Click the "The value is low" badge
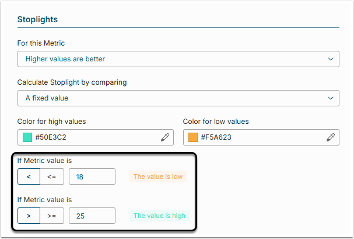 pyautogui.click(x=158, y=176)
